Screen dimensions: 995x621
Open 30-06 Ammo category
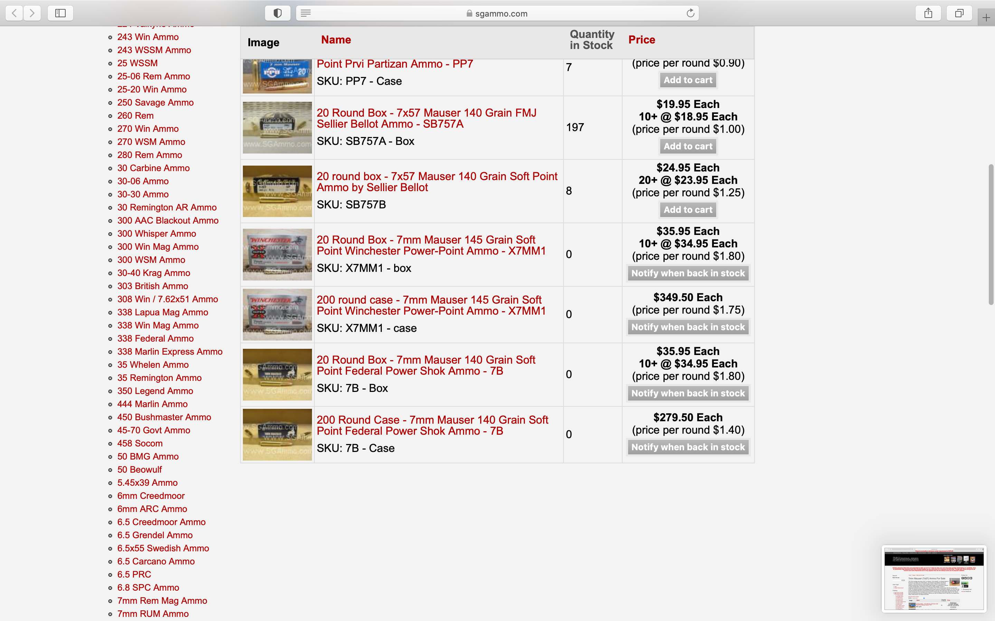coord(143,181)
